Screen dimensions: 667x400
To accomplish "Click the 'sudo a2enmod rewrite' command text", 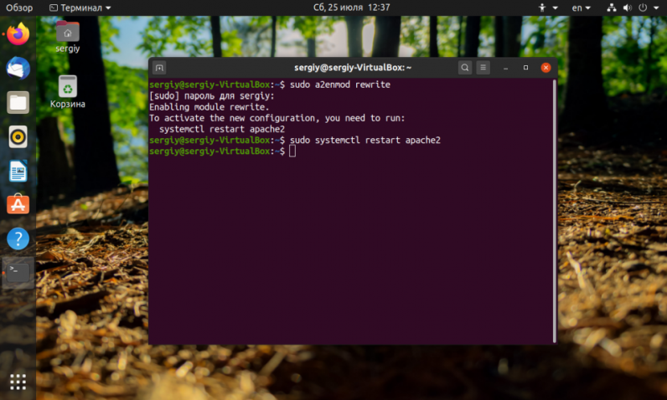I will [340, 85].
